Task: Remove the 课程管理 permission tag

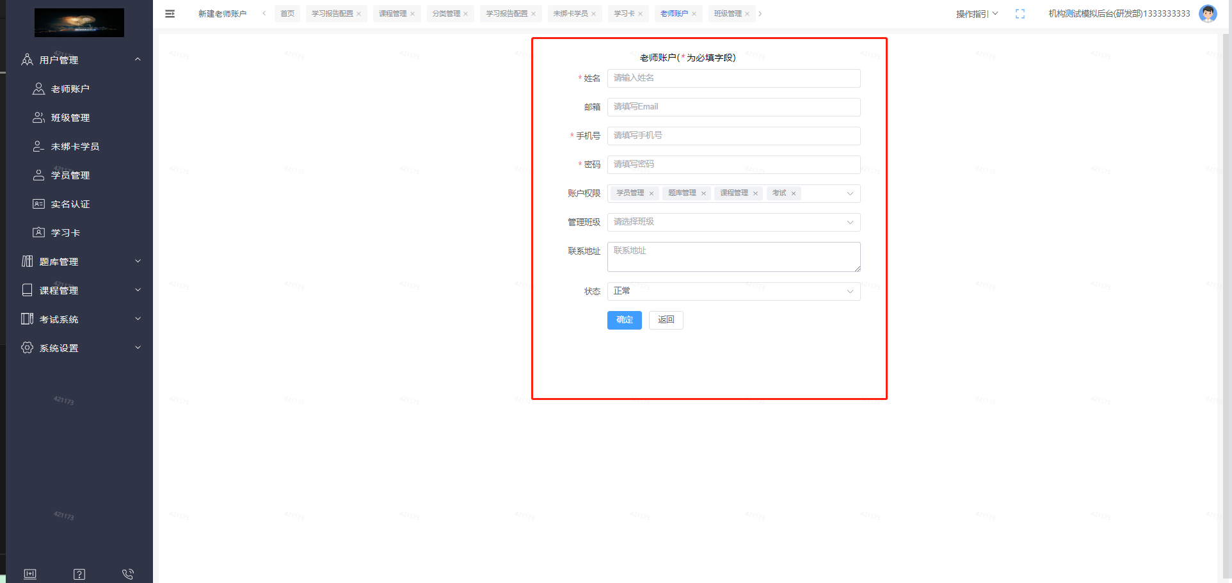Action: point(755,193)
